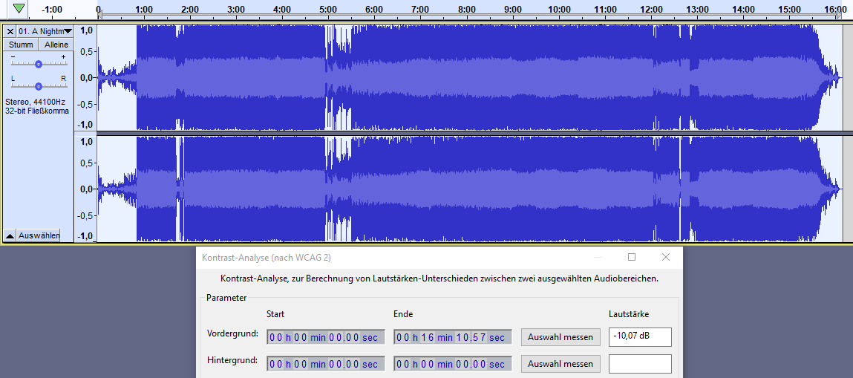Click the Auswählen button in track panel
853x378 pixels.
(x=39, y=235)
